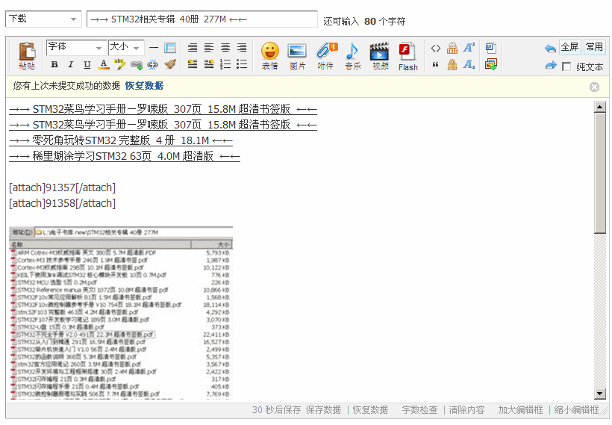This screenshot has height=425, width=612.
Task: Click 字数检查 word count link
Action: [x=419, y=410]
